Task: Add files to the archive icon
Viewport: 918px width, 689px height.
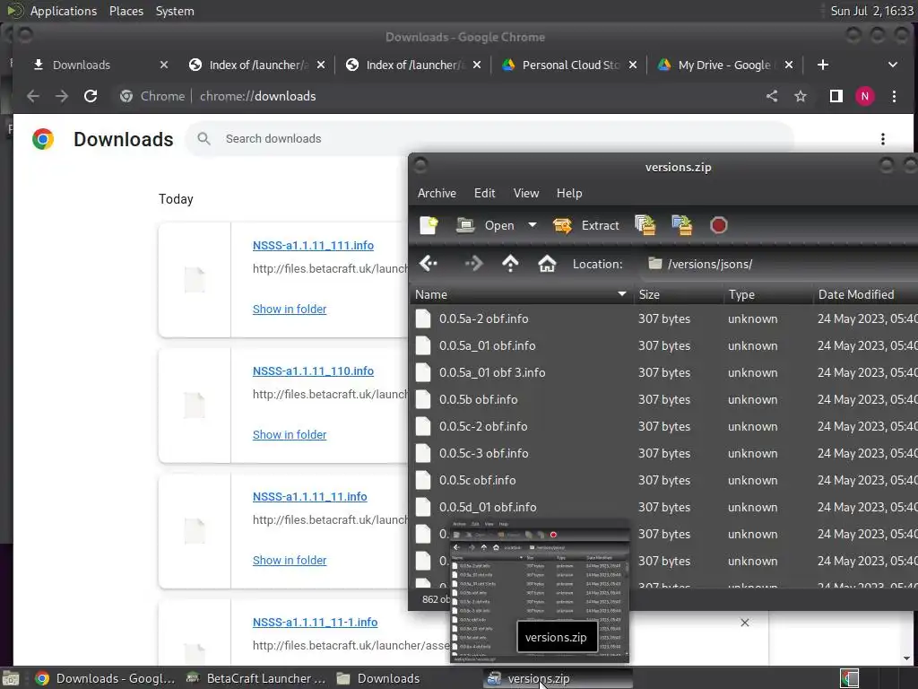Action: 645,225
